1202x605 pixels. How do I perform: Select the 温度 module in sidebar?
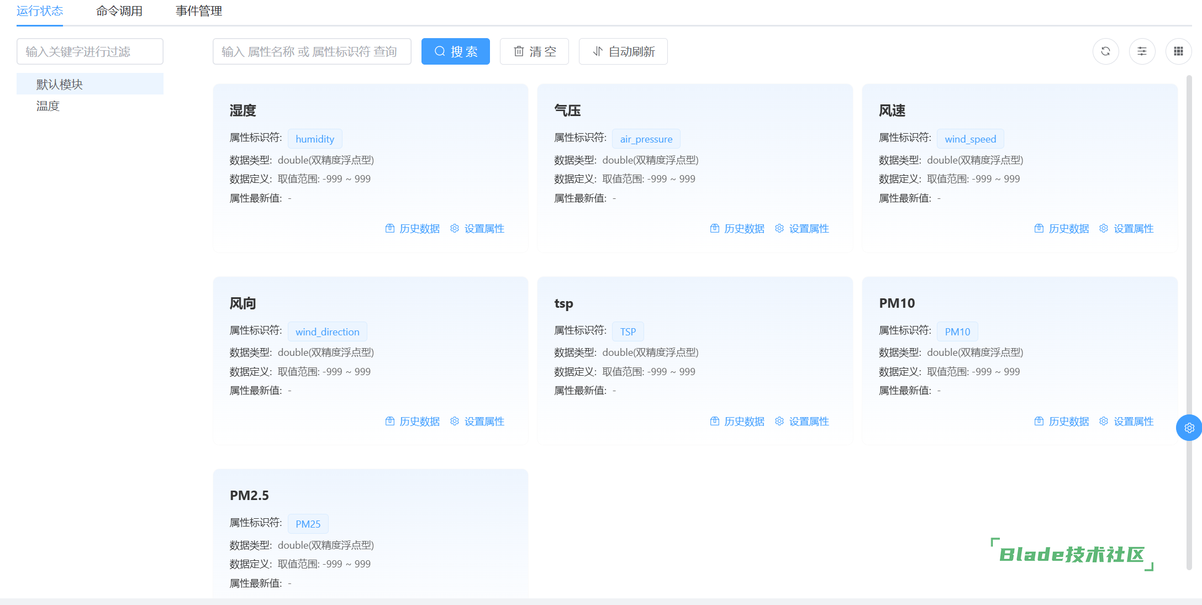click(x=48, y=106)
